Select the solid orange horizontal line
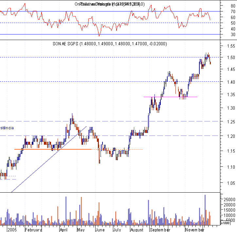 53,149
